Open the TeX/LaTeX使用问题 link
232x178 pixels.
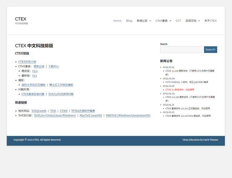coord(61,94)
